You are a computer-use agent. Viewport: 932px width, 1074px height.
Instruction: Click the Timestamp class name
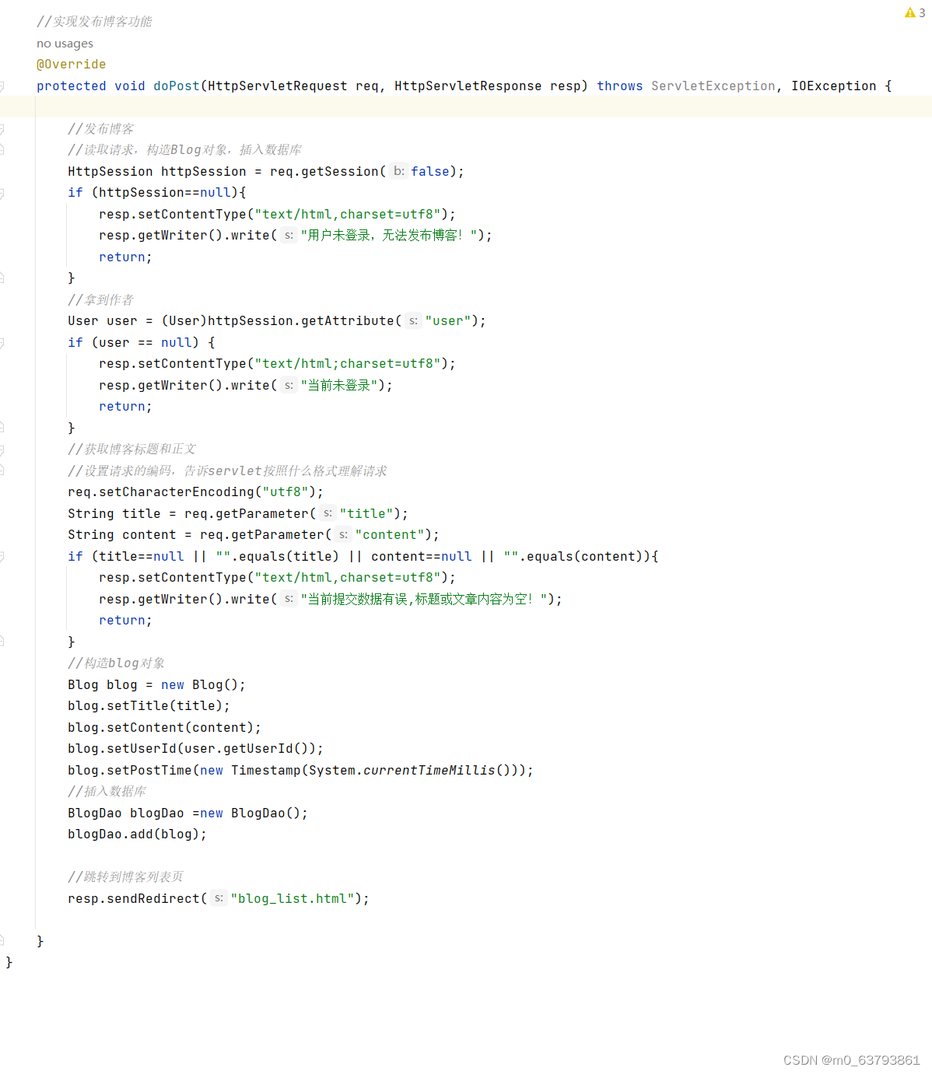click(266, 771)
